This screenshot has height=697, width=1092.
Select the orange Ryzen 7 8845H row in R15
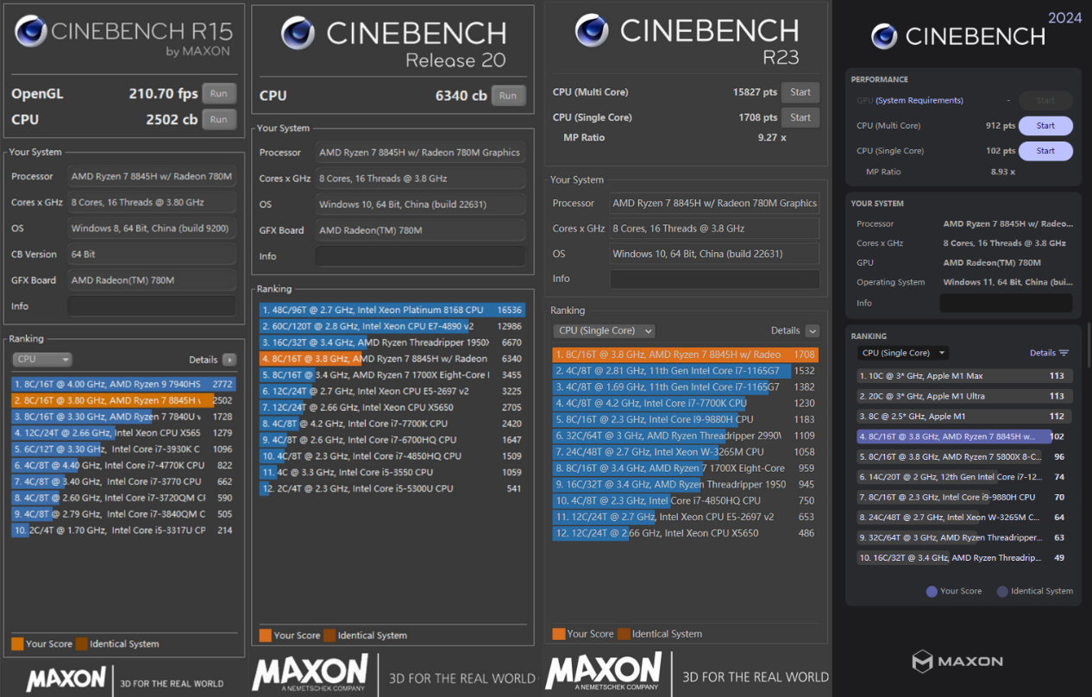tap(123, 400)
